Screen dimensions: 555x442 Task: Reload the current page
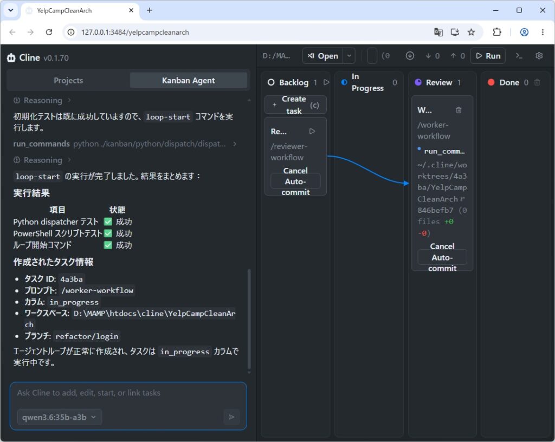click(49, 32)
